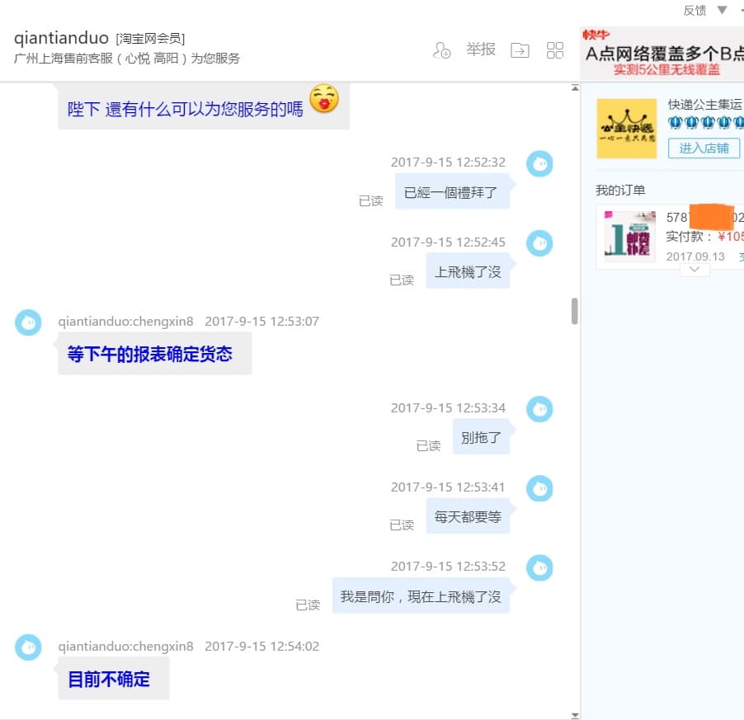Open the 快递公主集运 shop logo thumbnail
The width and height of the screenshot is (744, 720).
(x=627, y=129)
